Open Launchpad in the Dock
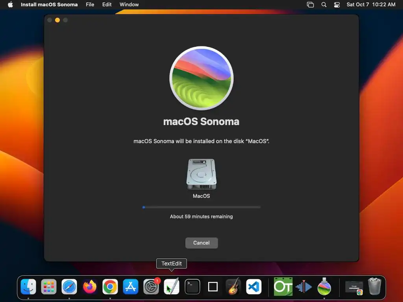403x302 pixels. (48, 286)
